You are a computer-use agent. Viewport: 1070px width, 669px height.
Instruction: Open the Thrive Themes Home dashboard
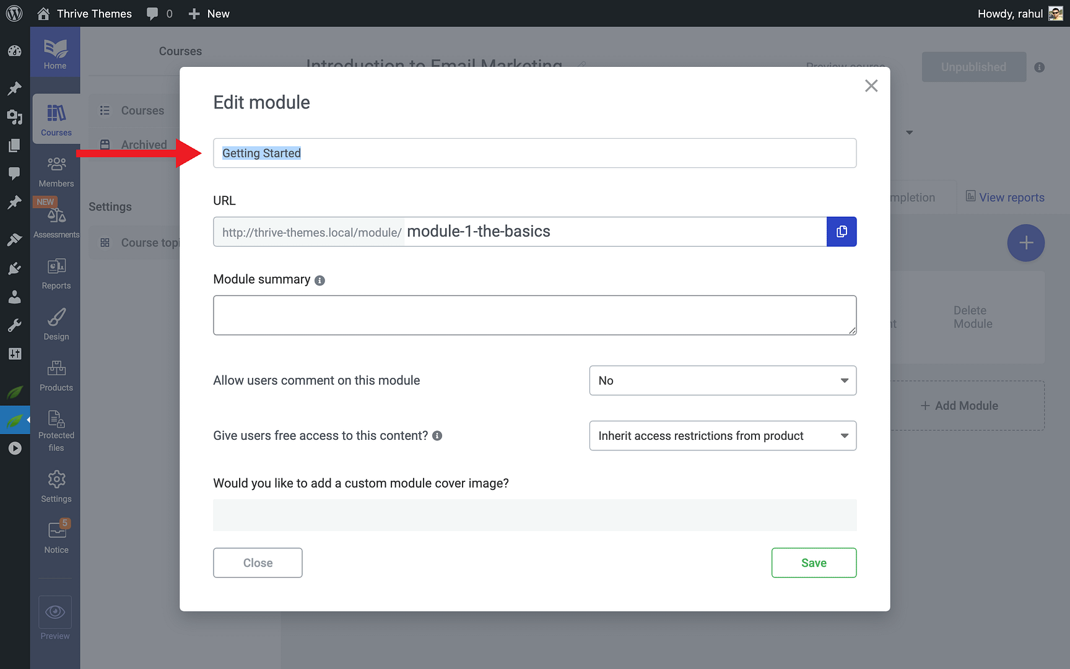(55, 53)
